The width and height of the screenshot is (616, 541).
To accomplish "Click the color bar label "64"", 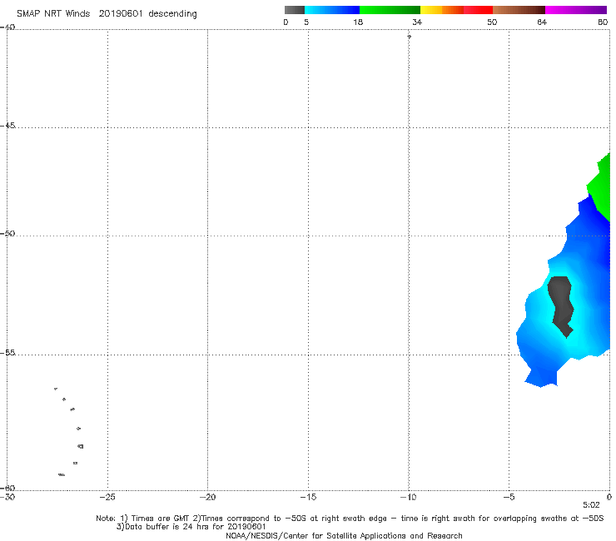I will (x=542, y=22).
